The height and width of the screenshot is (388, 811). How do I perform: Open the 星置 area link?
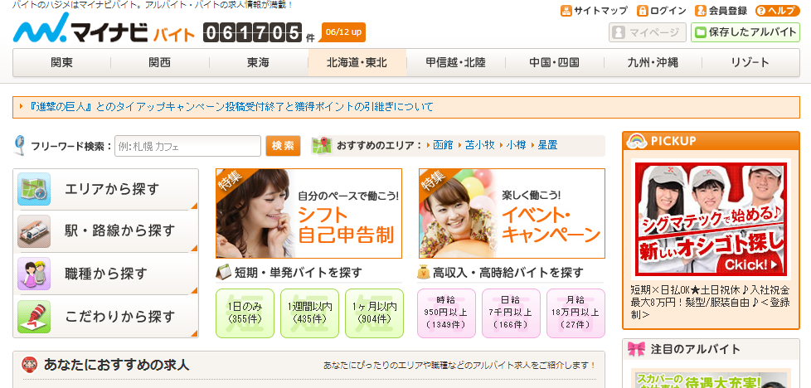[548, 145]
